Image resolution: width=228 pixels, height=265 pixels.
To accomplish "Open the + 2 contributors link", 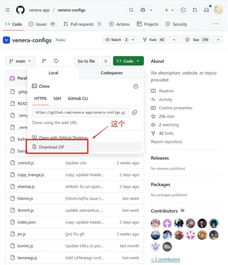I will [x=166, y=259].
